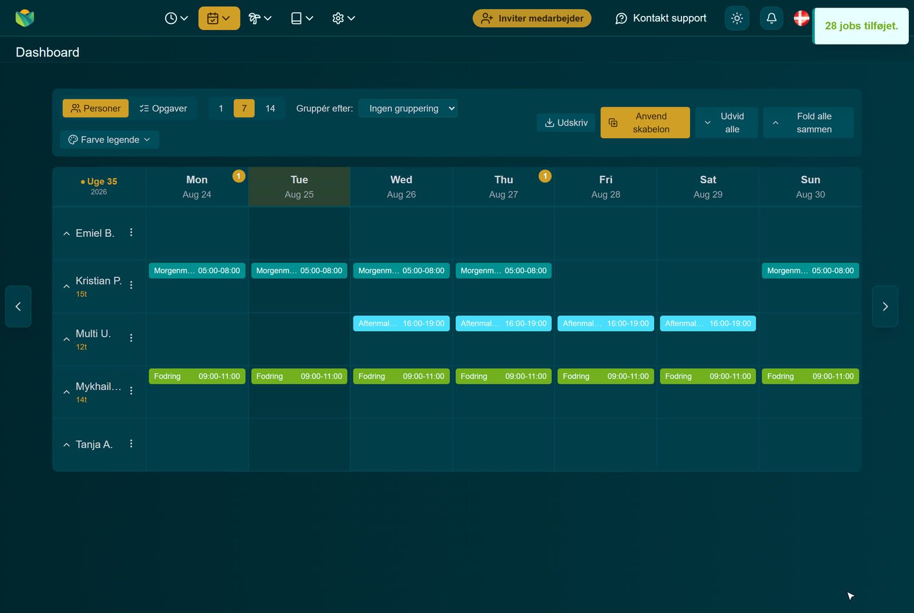
Task: Open notifications bell icon
Action: [771, 18]
